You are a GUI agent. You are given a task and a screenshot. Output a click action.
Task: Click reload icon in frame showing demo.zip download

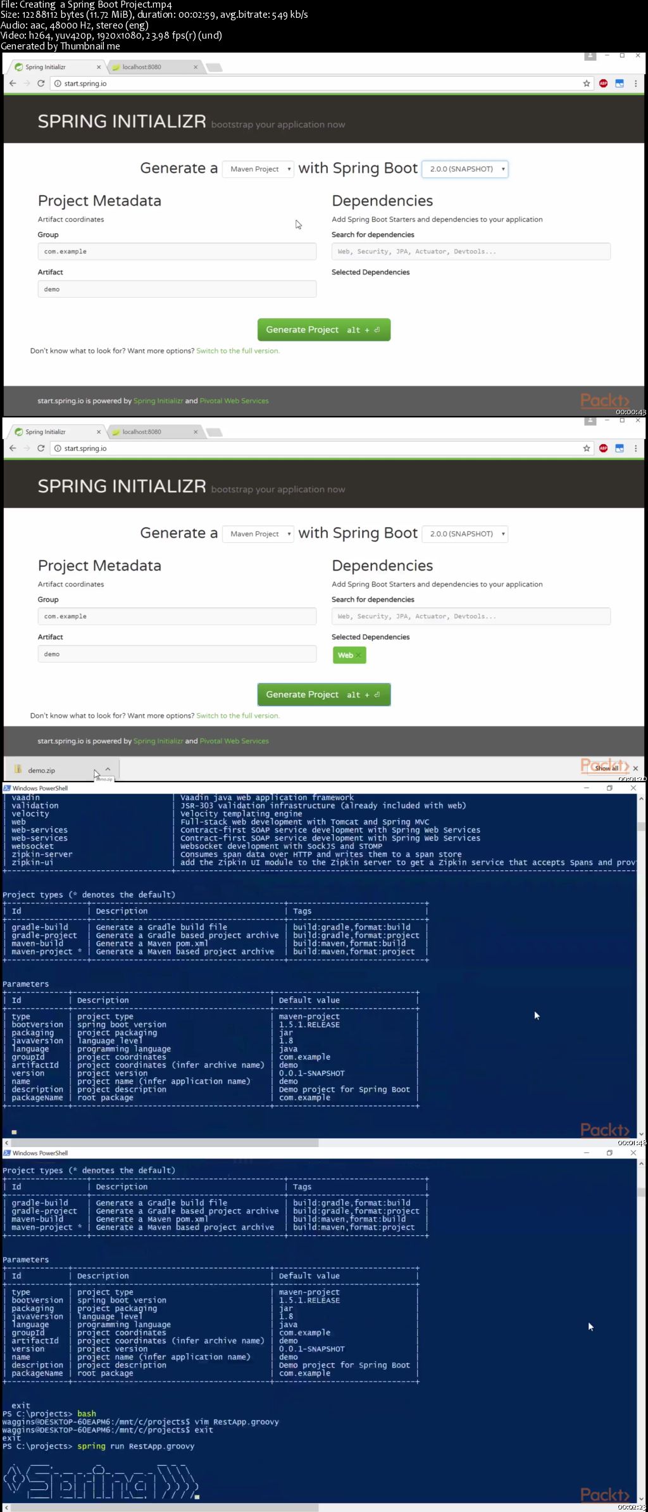[41, 448]
